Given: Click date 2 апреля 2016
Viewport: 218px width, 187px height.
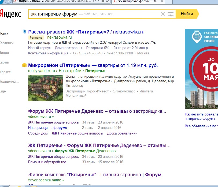Looking at the screenshot, I should pyautogui.click(x=110, y=128).
